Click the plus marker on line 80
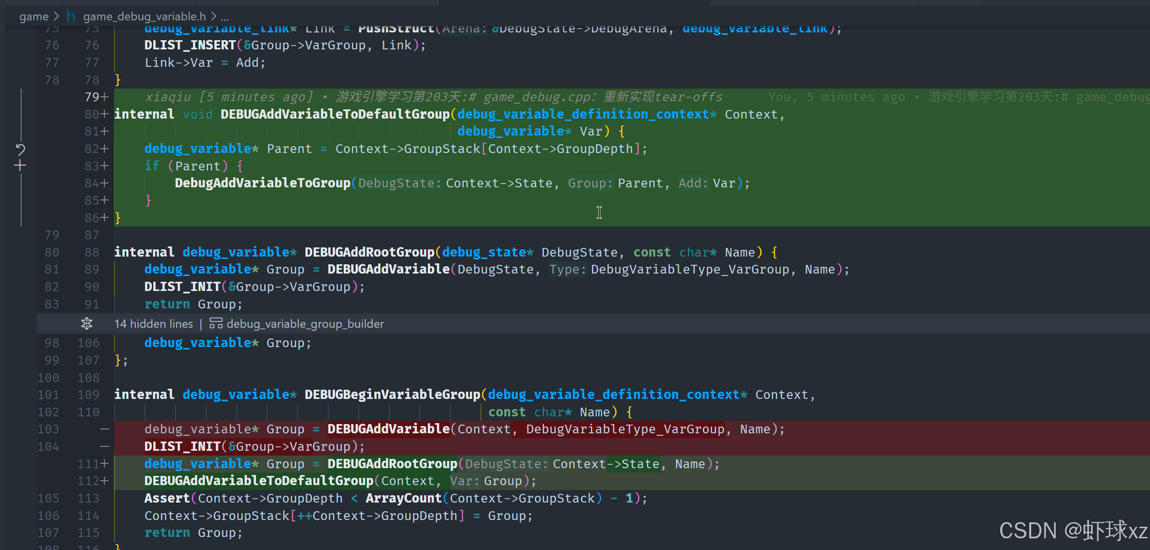The image size is (1150, 550). (x=104, y=114)
